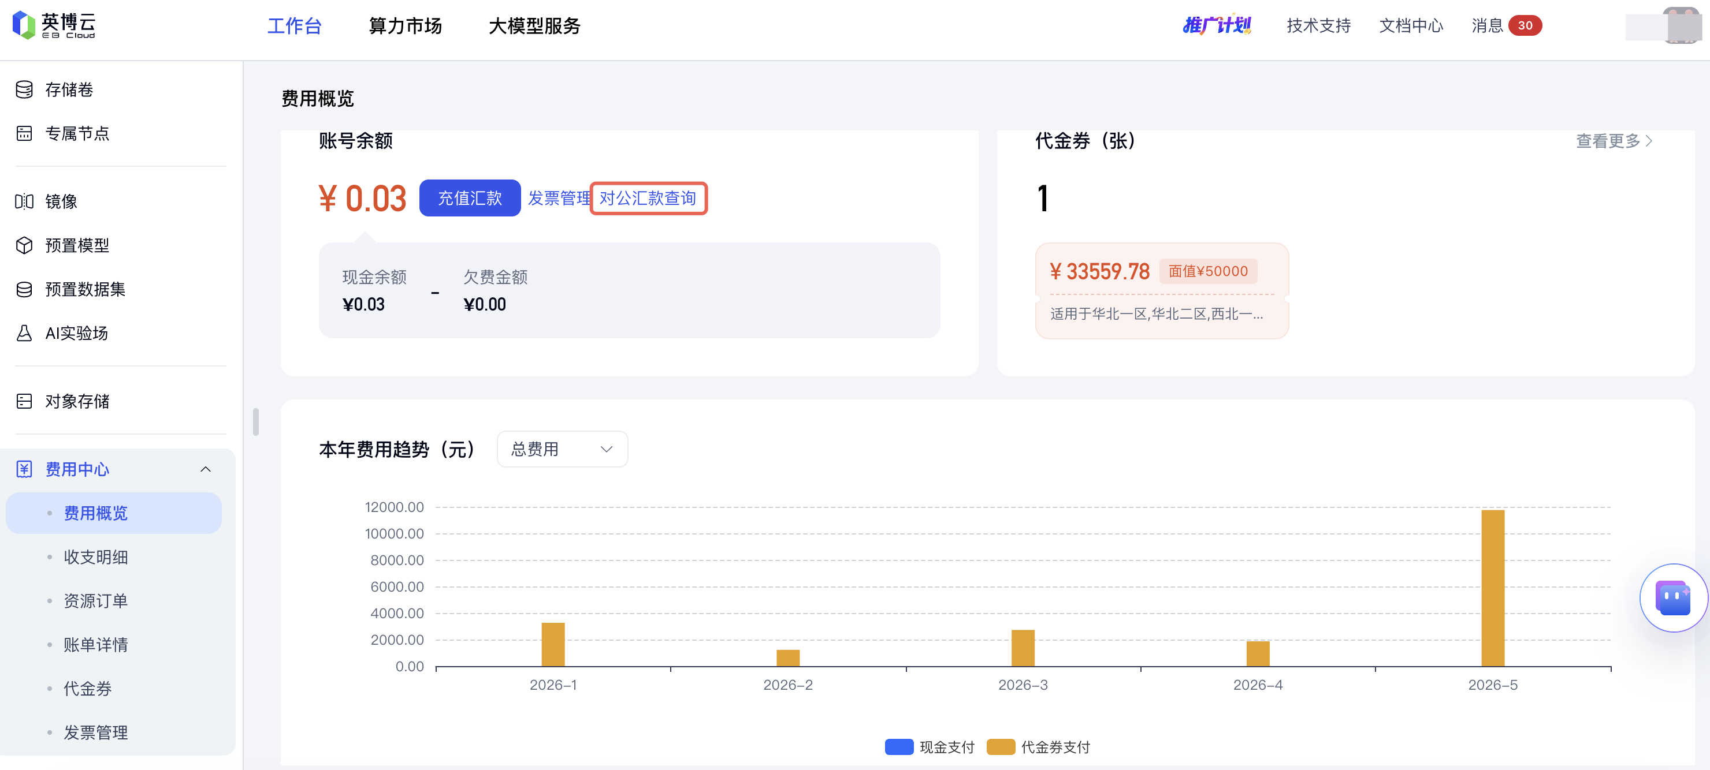Click the 2026-5 bar in the chart
Screen dimensions: 1710x770
pyautogui.click(x=1493, y=588)
